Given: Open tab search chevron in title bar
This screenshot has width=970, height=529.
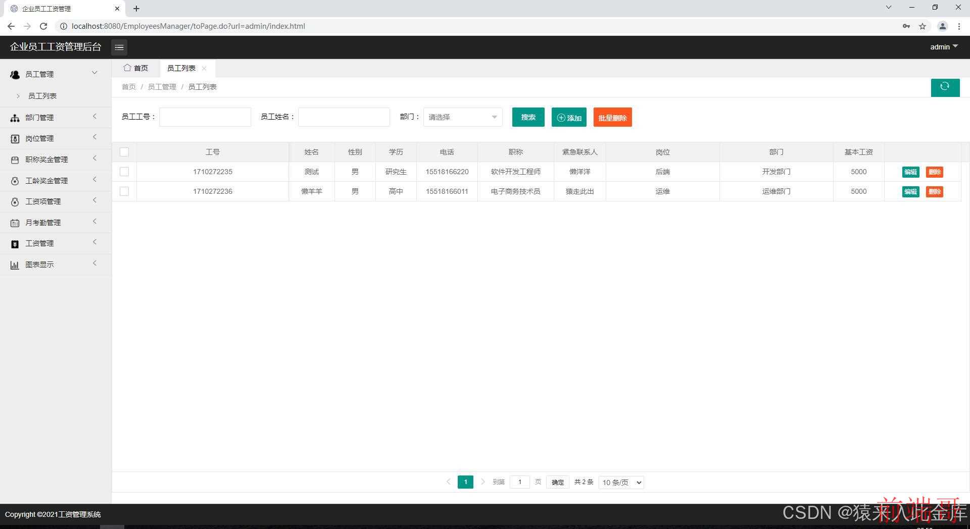Looking at the screenshot, I should [889, 8].
